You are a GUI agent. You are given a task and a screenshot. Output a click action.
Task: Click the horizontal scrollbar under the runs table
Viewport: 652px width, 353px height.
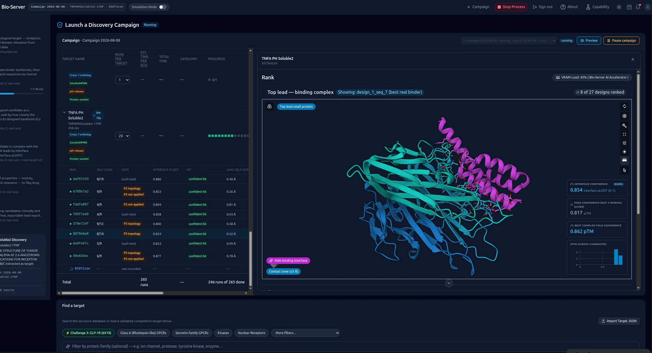click(x=112, y=293)
